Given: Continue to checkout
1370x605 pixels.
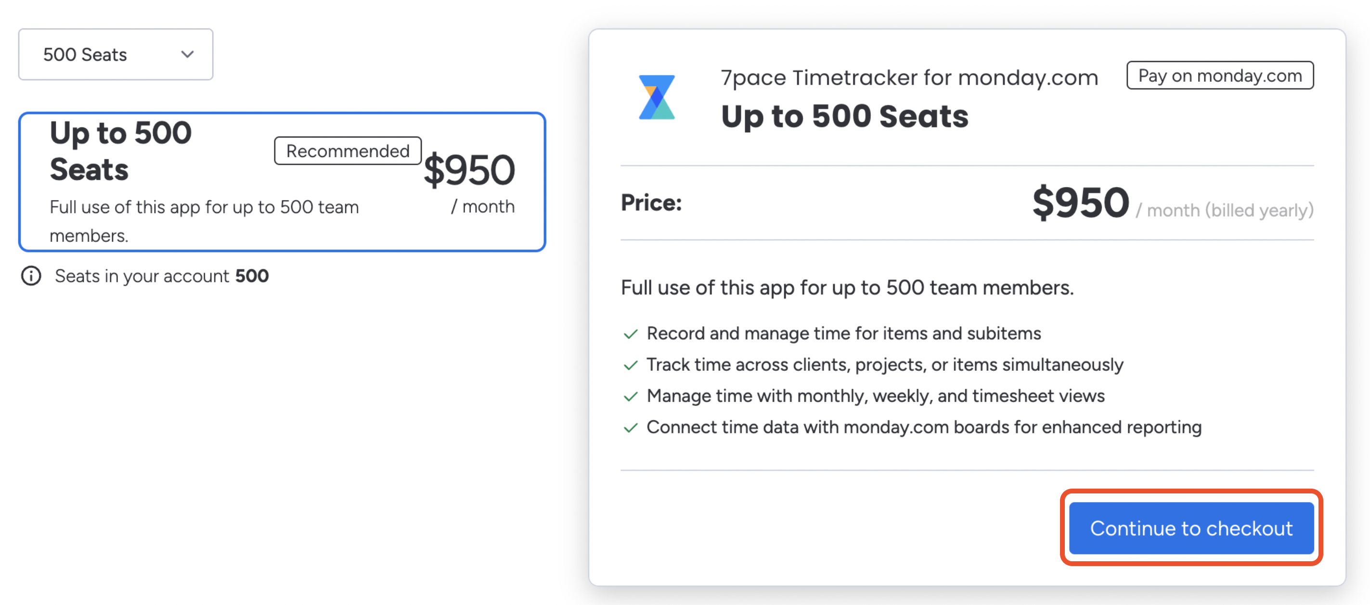Looking at the screenshot, I should click(x=1191, y=528).
